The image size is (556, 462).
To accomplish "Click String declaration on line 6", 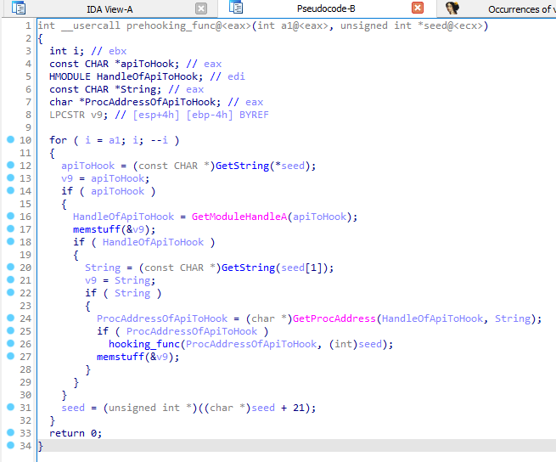I will coord(105,89).
